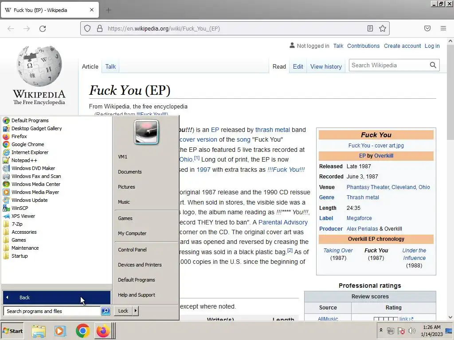Open XPS Viewer
This screenshot has width=454, height=340.
[19, 216]
